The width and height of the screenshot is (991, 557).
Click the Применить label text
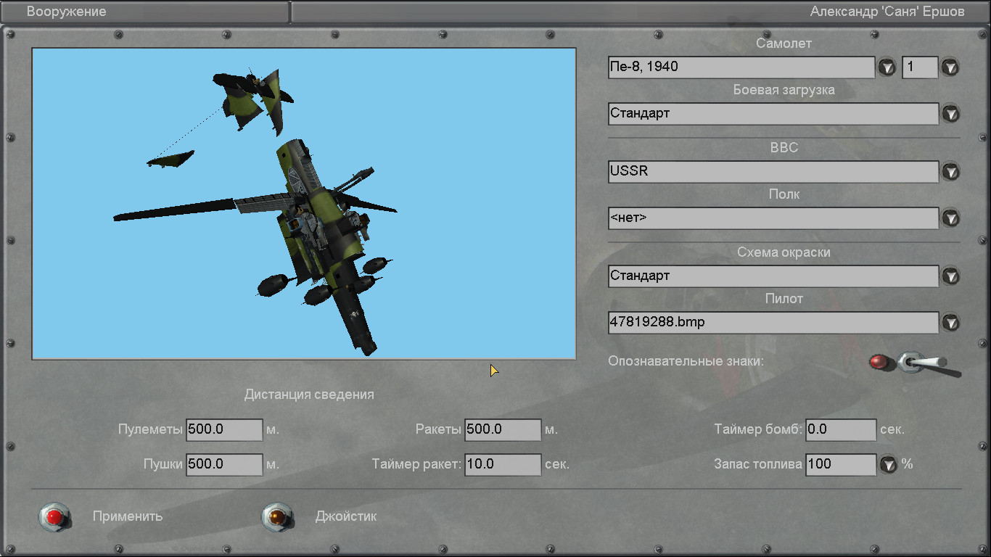pyautogui.click(x=128, y=517)
